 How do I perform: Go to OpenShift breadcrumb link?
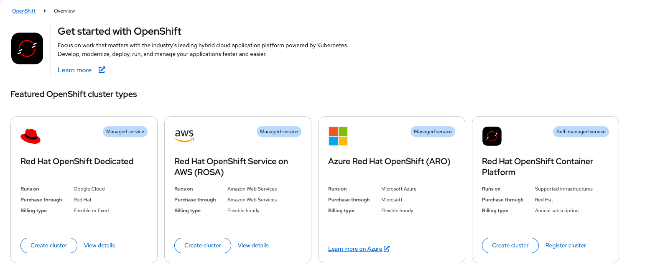(24, 11)
